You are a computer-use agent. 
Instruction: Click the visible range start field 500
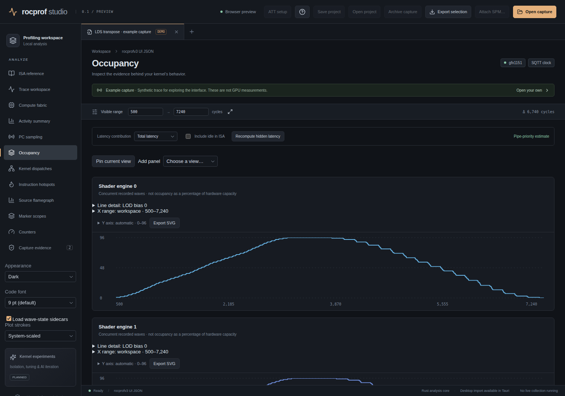pyautogui.click(x=145, y=112)
